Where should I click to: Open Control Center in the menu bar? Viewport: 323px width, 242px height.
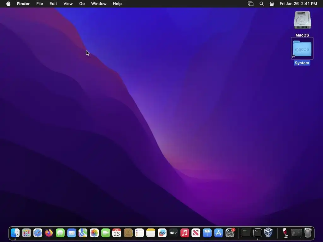[272, 4]
